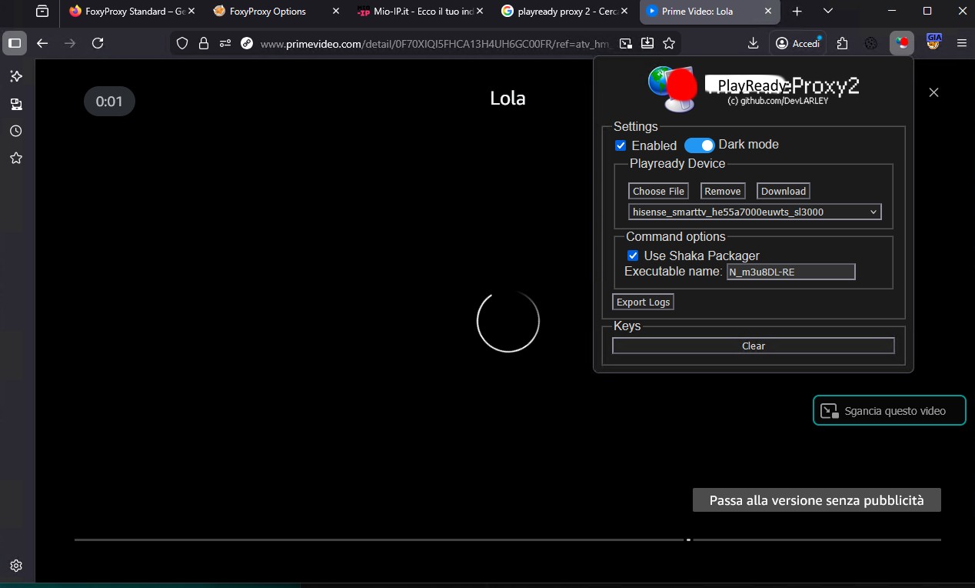Toggle the Dark mode switch

[x=699, y=145]
